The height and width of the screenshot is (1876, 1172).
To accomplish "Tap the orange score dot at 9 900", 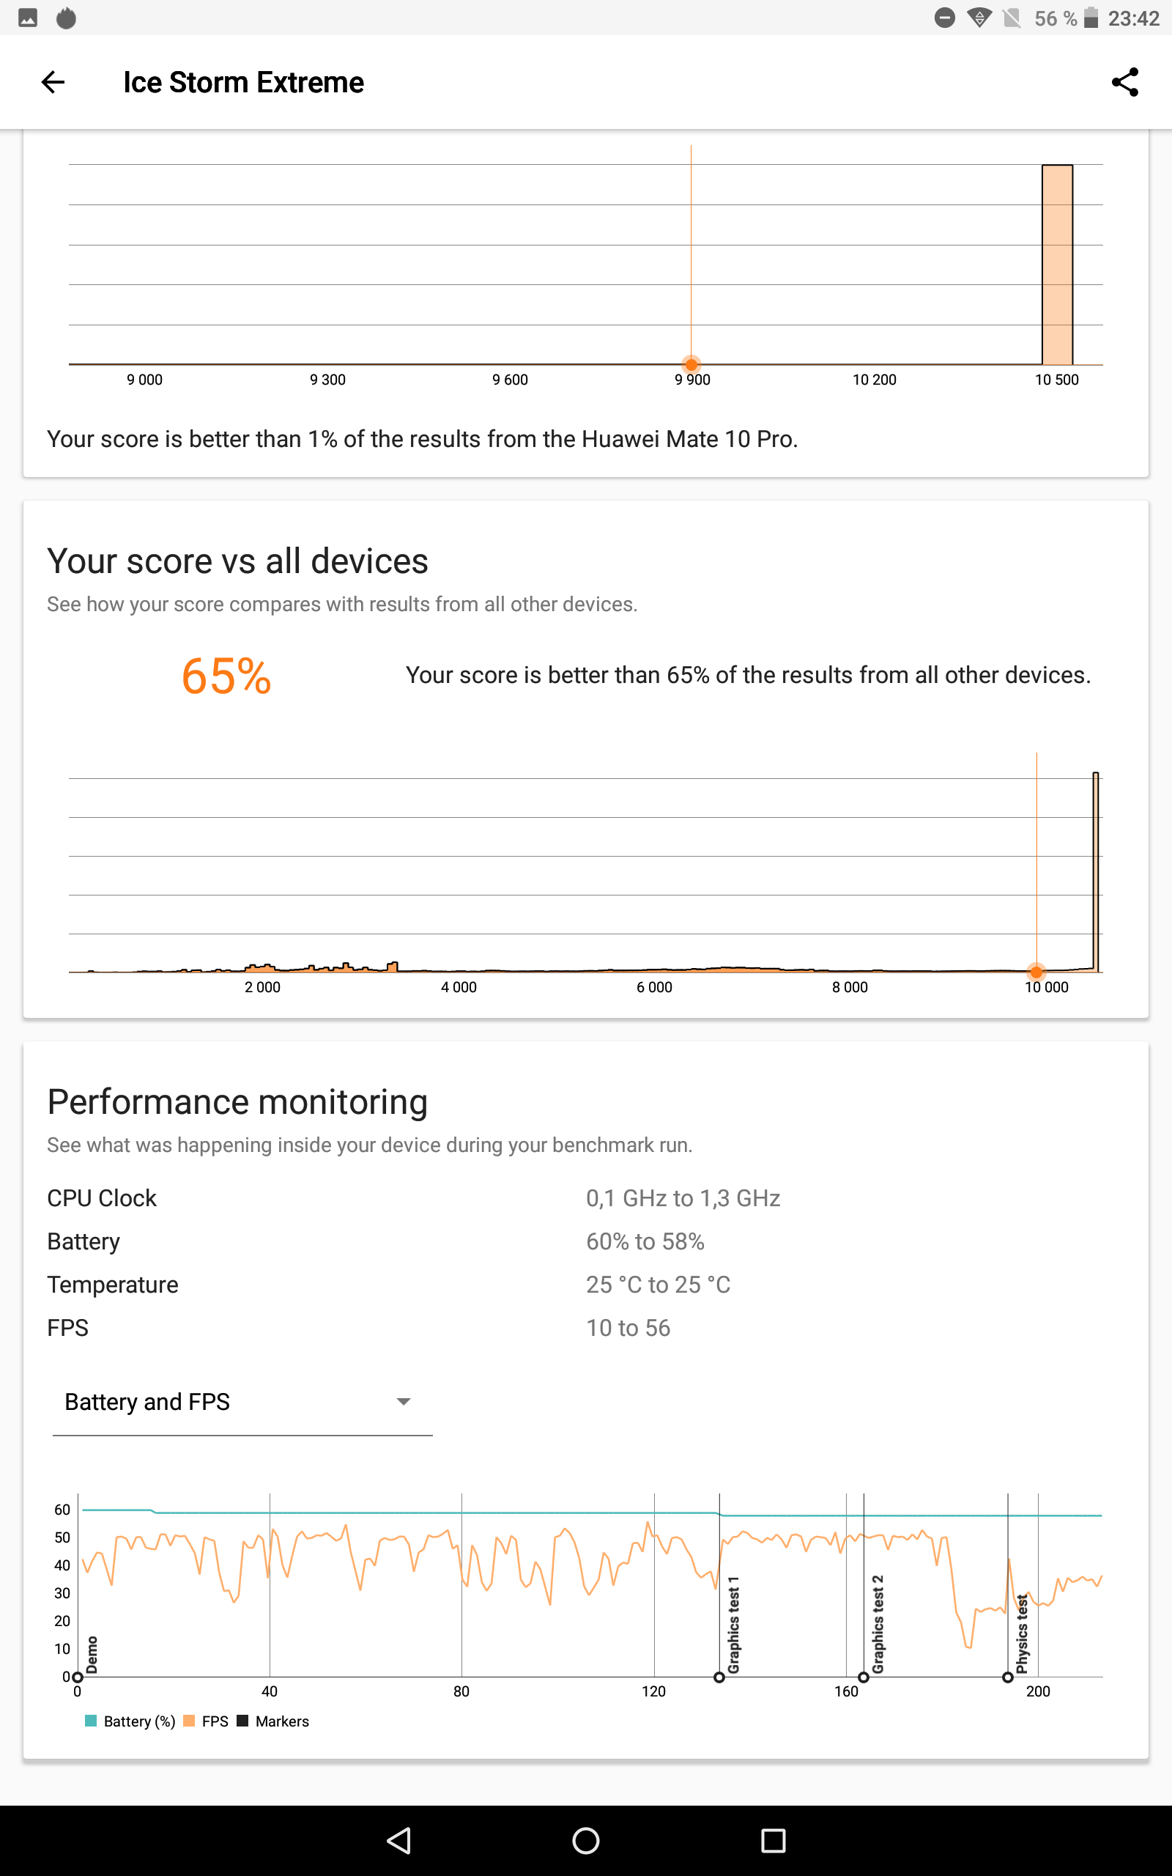I will [x=691, y=364].
